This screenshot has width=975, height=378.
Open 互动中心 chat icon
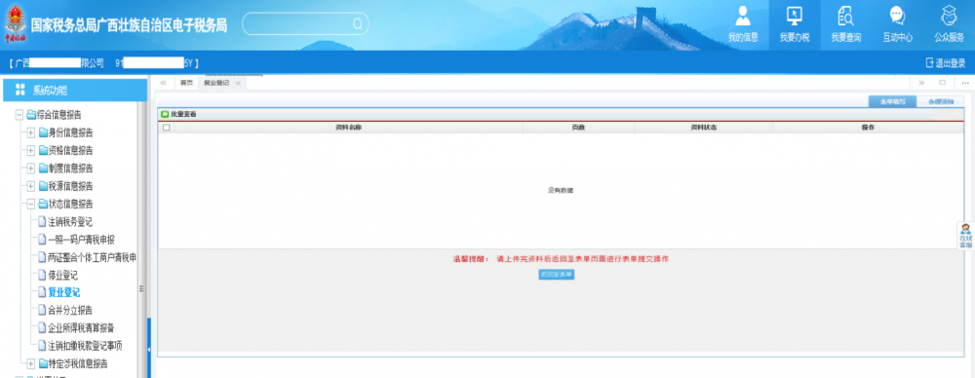tap(897, 15)
